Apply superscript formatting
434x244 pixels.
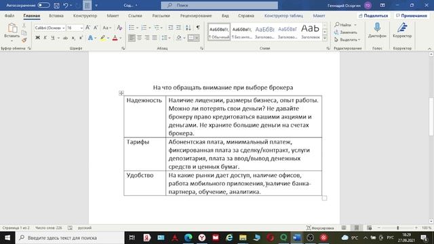[x=81, y=38]
